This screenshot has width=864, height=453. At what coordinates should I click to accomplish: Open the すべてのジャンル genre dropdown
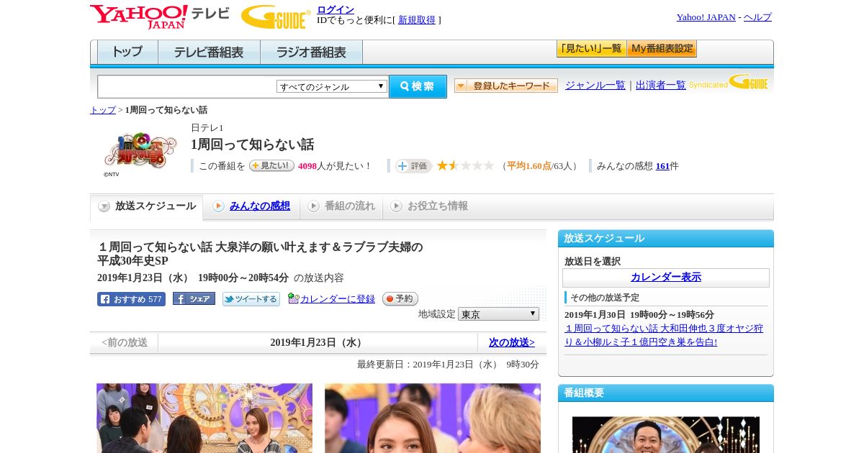[332, 86]
